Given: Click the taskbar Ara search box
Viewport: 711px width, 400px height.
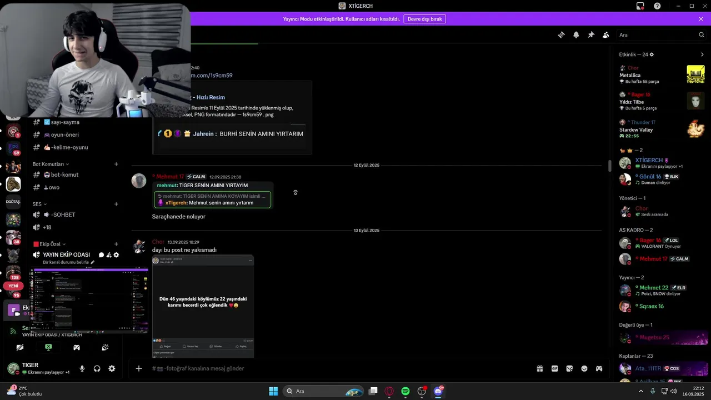Looking at the screenshot, I should pyautogui.click(x=324, y=391).
